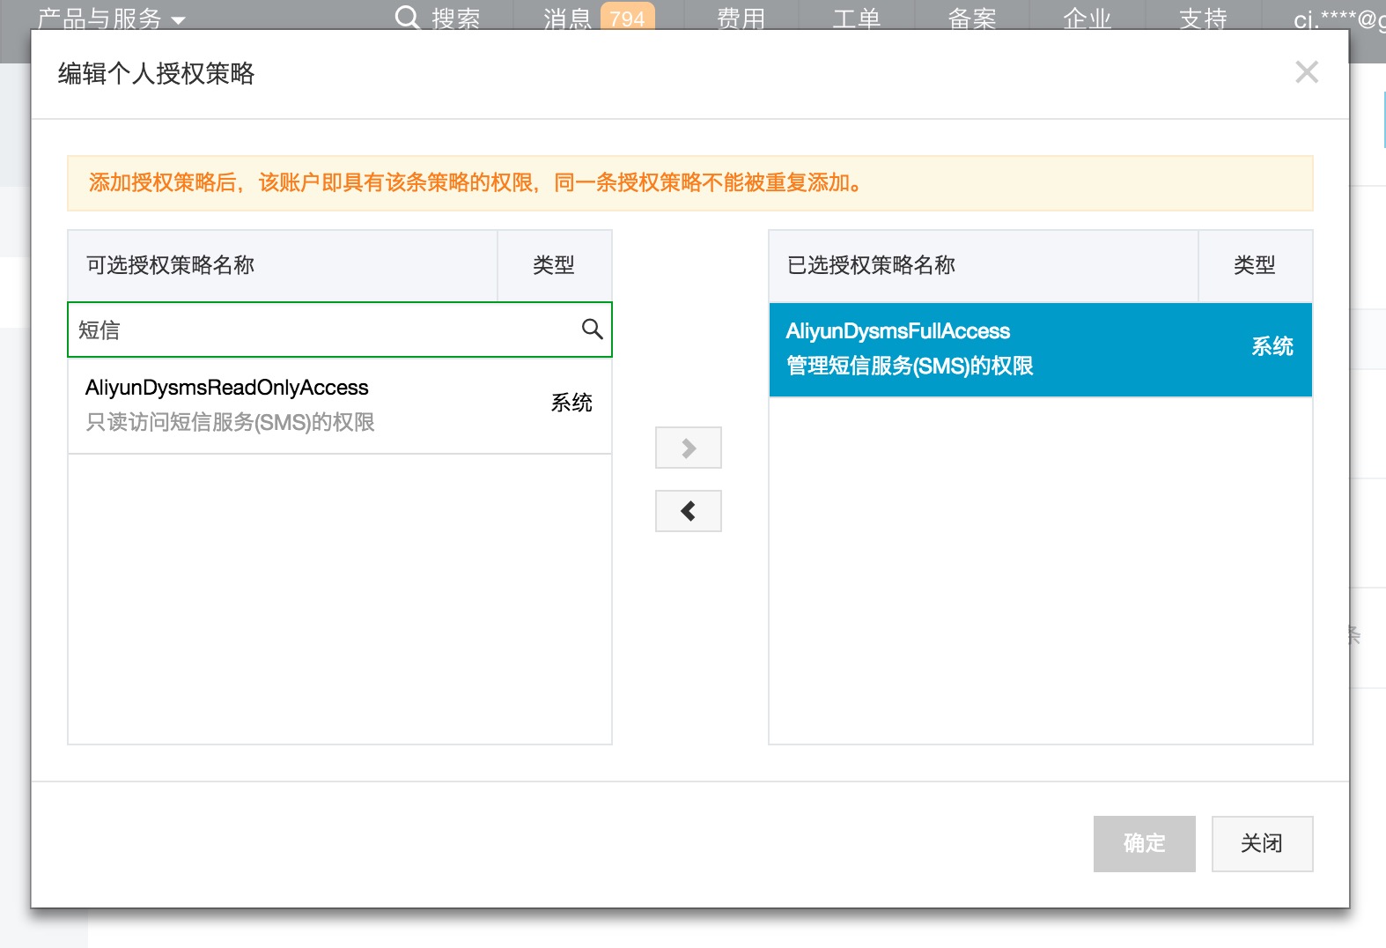Click the 可选授权策略名称 column header
This screenshot has width=1386, height=948.
(x=170, y=265)
